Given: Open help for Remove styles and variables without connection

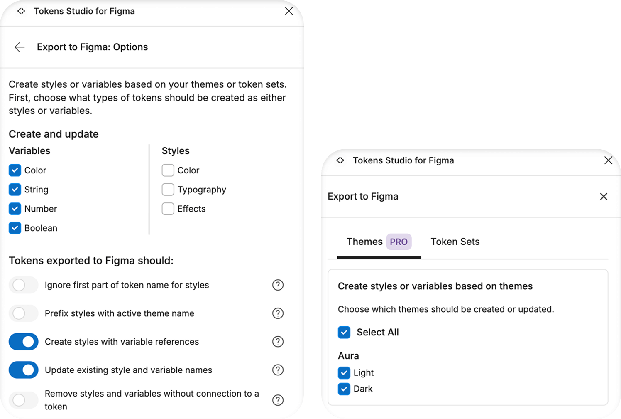Looking at the screenshot, I should pyautogui.click(x=278, y=400).
